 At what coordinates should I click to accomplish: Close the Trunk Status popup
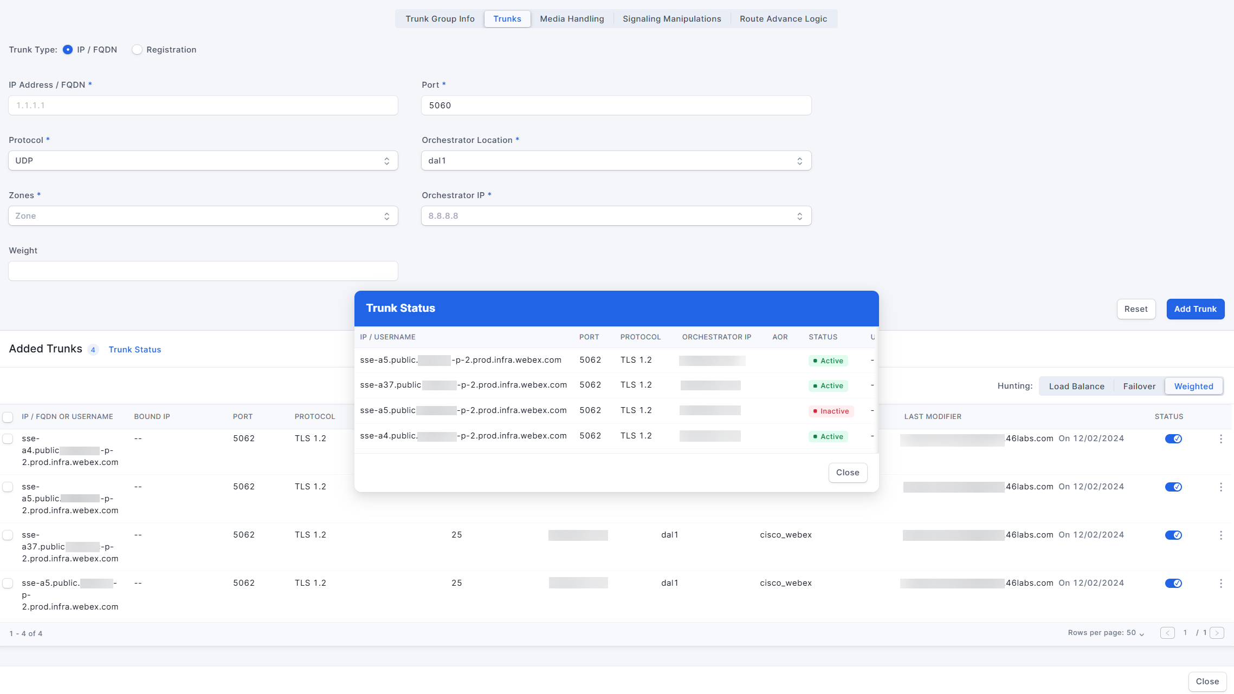pyautogui.click(x=847, y=473)
